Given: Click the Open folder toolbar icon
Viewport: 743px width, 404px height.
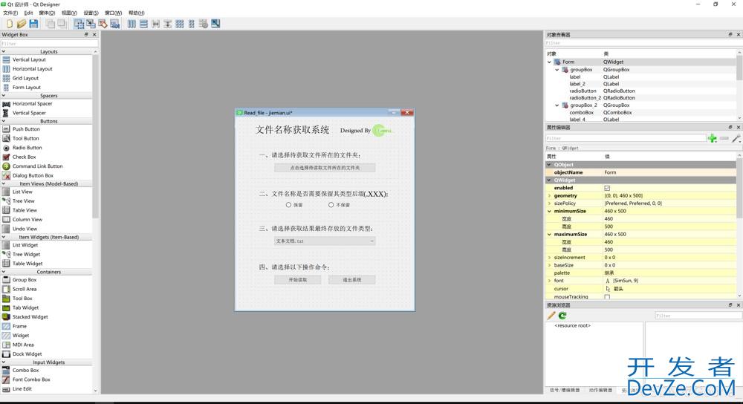Looking at the screenshot, I should [22, 24].
